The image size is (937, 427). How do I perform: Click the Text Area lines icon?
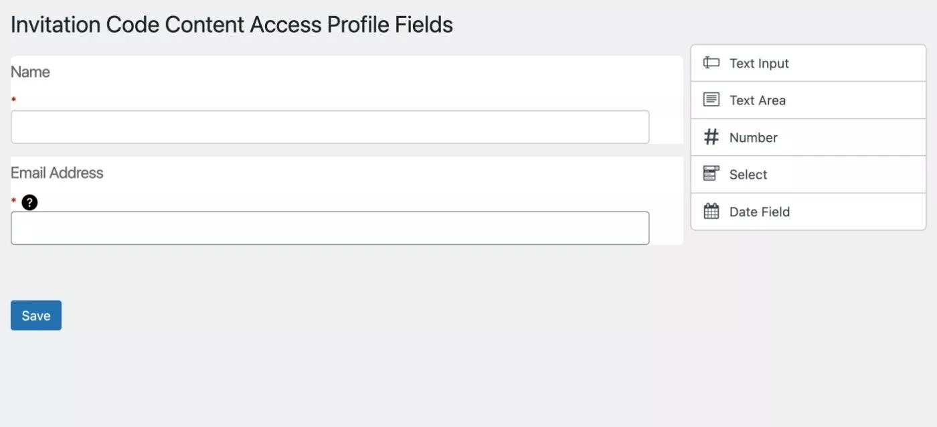click(711, 100)
